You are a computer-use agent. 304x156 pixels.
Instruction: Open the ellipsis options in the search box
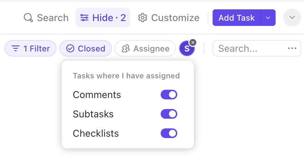coord(292,49)
